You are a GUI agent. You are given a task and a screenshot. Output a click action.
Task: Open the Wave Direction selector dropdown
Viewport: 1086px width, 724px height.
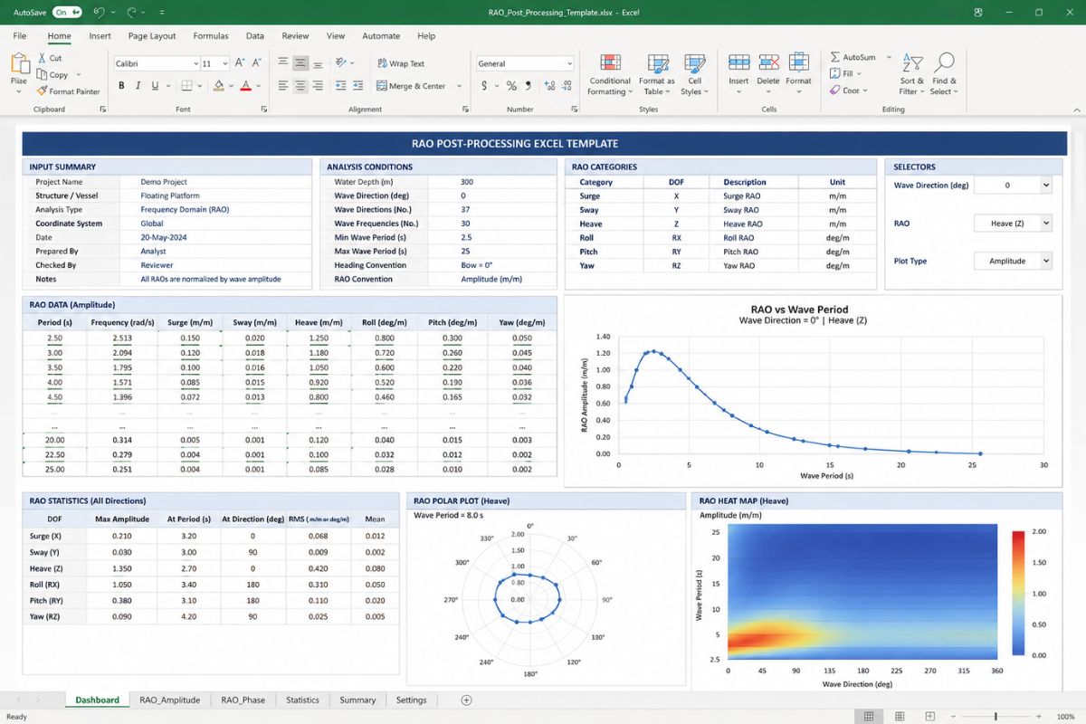point(1013,185)
